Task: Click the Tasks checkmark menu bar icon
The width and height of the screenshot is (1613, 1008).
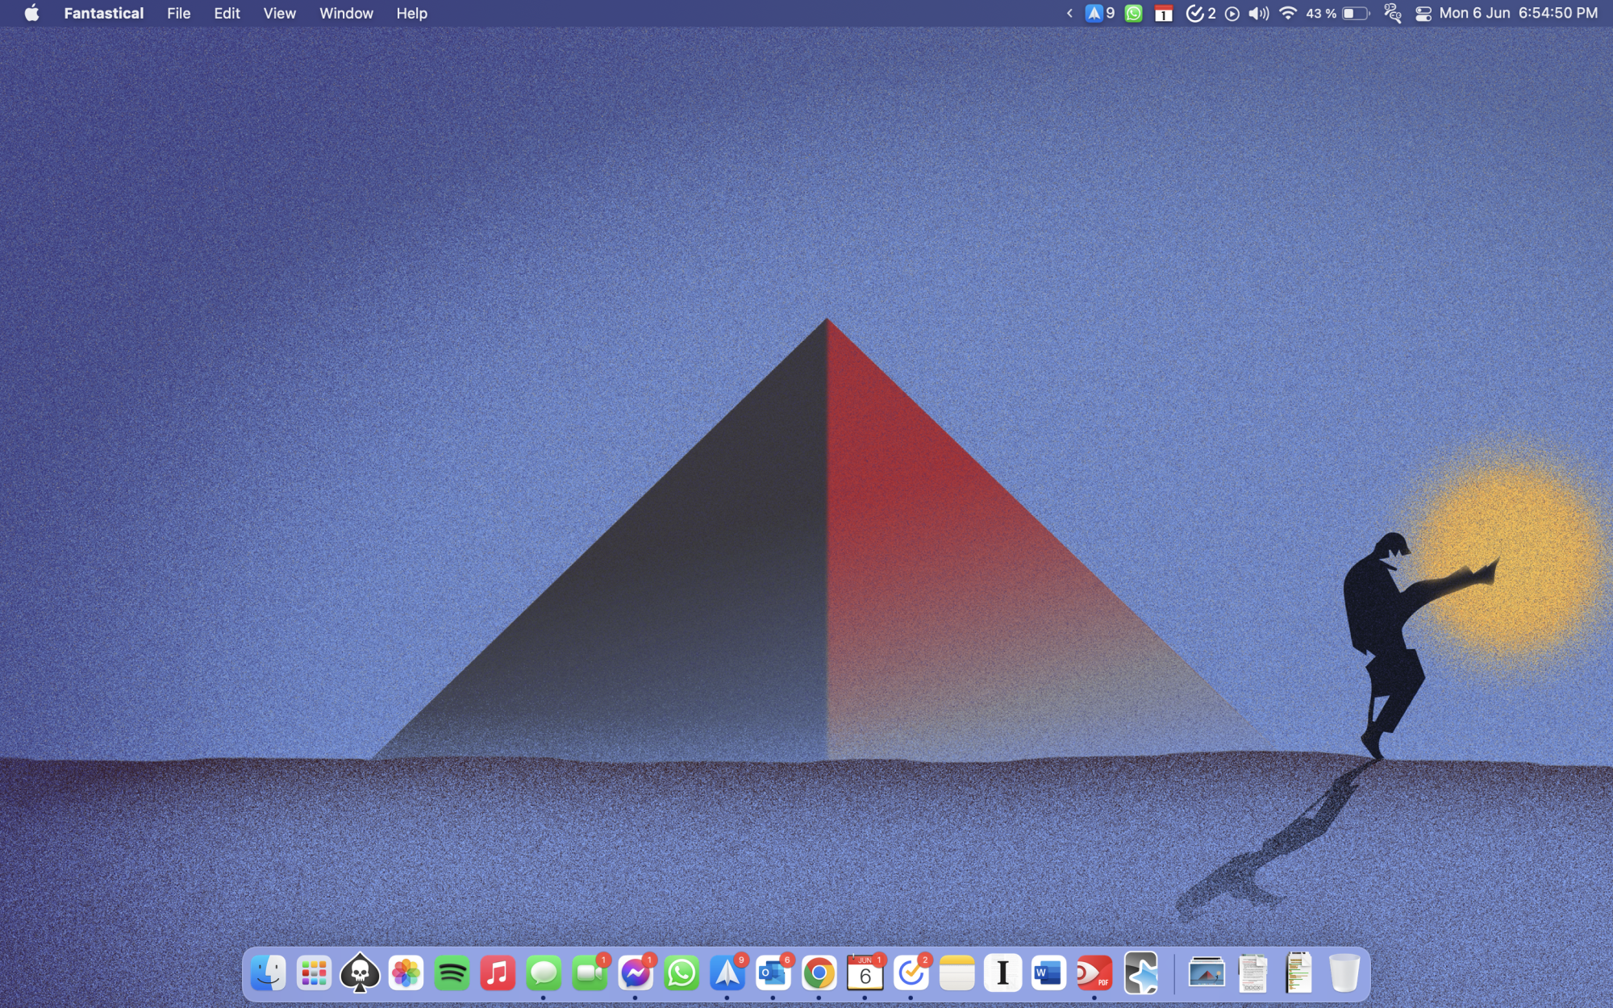Action: [1195, 14]
